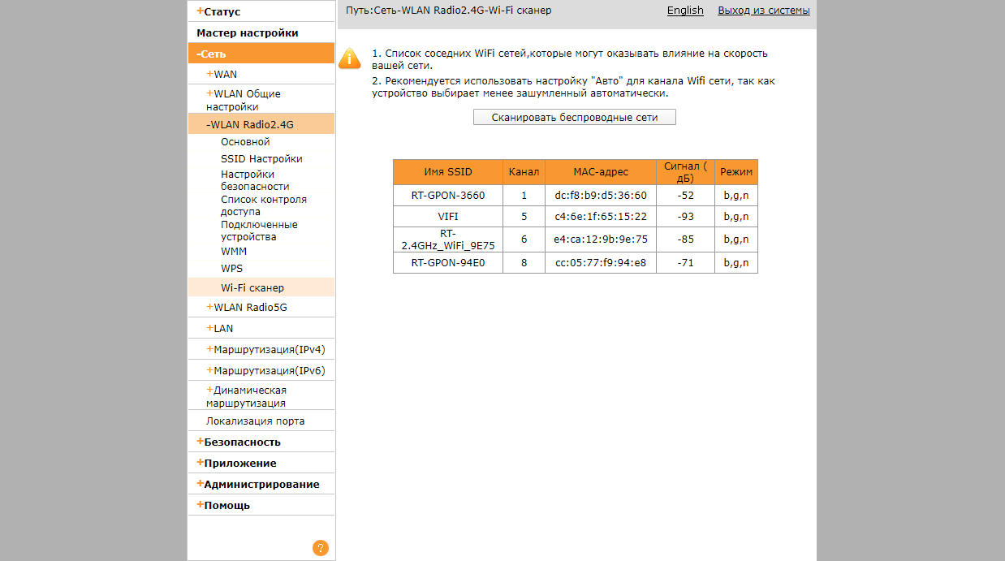Screen dimensions: 1005x561
Task: Expand the WLAN Radio5G submenu
Action: click(247, 308)
